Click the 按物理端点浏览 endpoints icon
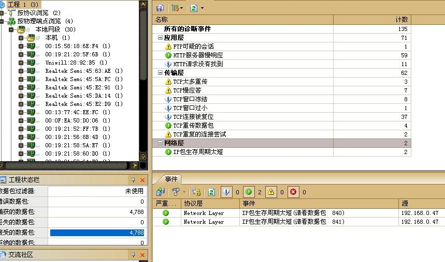This screenshot has height=262, width=445. tap(11, 21)
